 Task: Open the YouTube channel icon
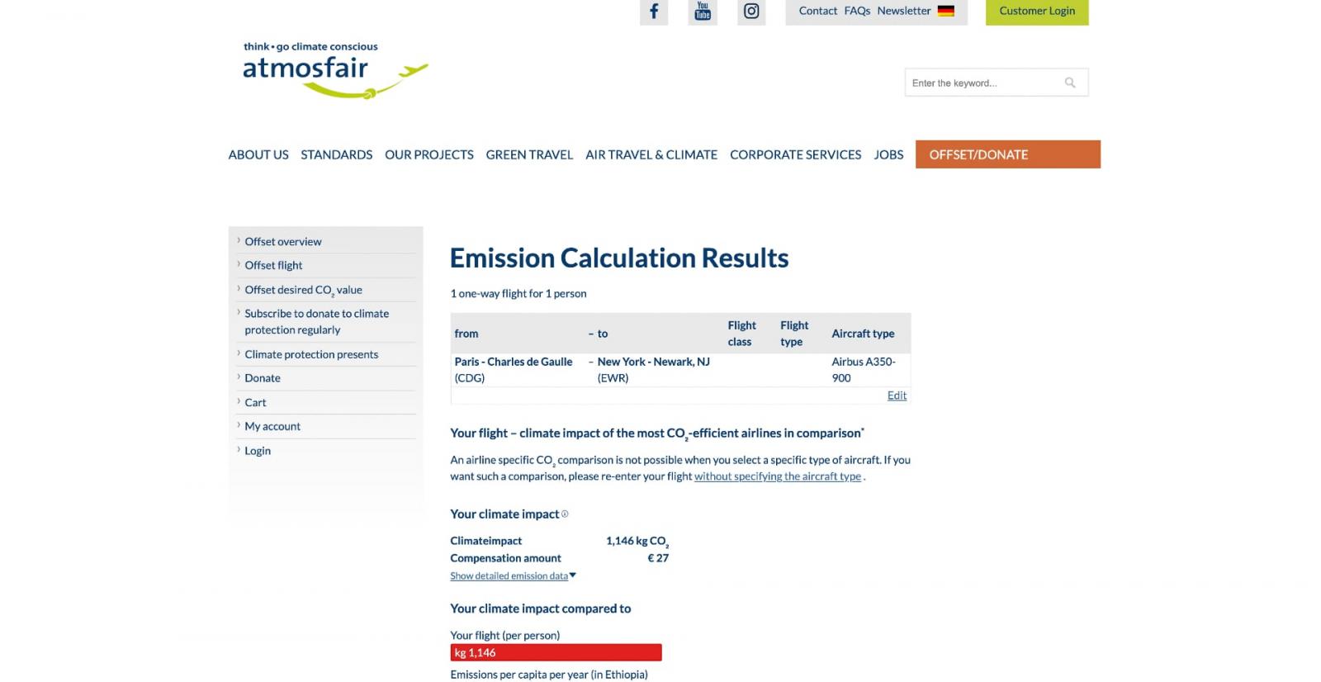pyautogui.click(x=703, y=12)
